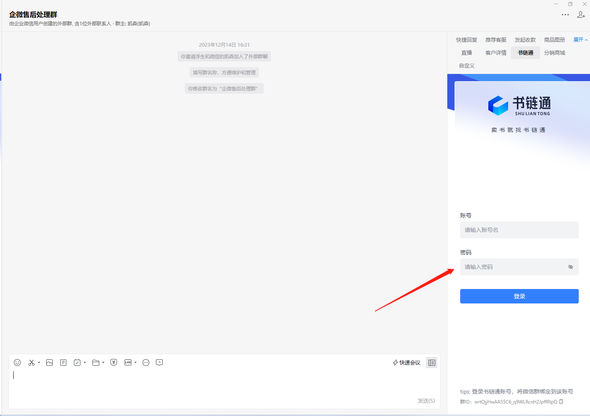Minimize the chat window
The height and width of the screenshot is (416, 590).
556,4
